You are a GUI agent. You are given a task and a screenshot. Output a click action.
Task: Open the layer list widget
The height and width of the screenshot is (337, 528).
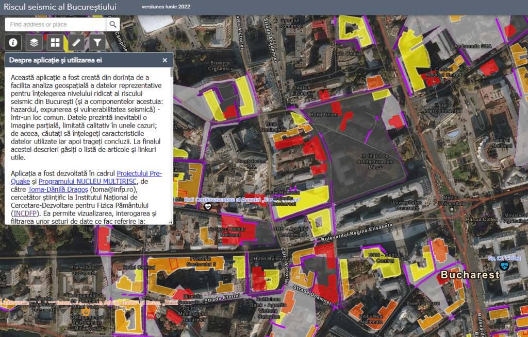[34, 43]
